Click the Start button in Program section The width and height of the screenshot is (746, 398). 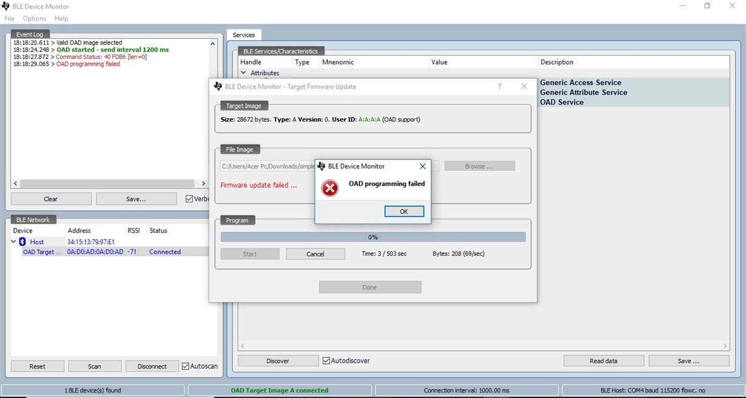[x=250, y=254]
